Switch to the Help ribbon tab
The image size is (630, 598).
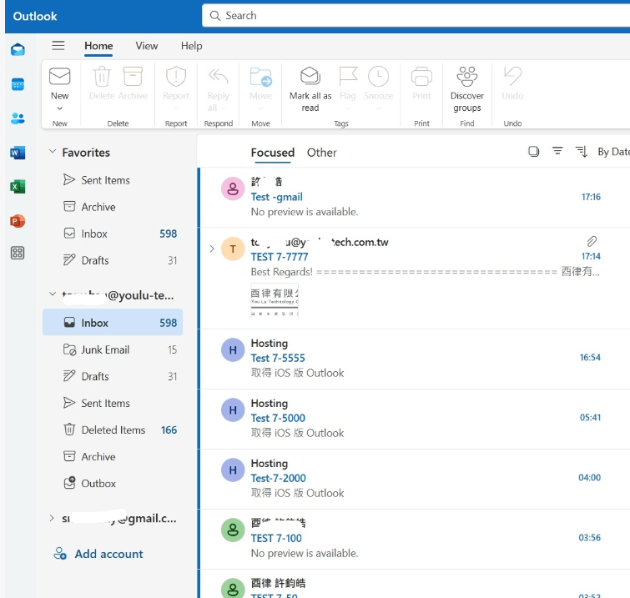click(x=191, y=46)
